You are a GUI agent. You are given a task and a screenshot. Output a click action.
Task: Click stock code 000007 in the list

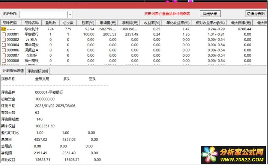[x=13, y=55]
